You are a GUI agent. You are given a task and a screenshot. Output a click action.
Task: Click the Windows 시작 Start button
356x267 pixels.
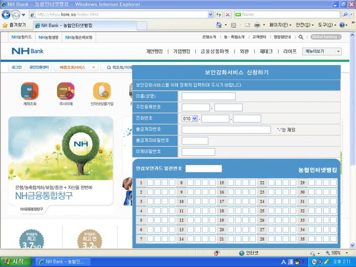[16, 262]
